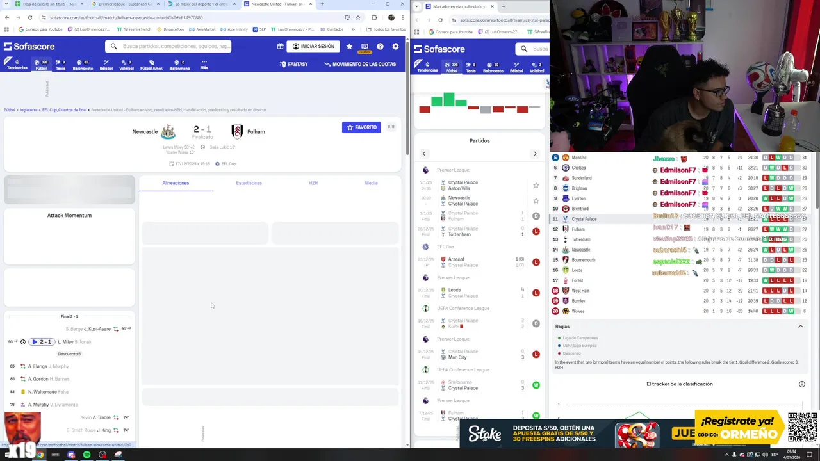
Task: Click the Fulham team crest
Action: click(237, 132)
